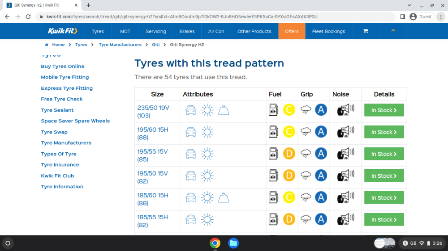Click In Stock button for 185/60 15H
The image size is (448, 251).
coord(384,198)
